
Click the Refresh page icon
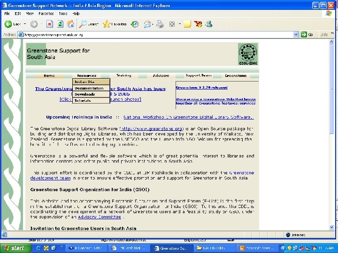[60, 24]
